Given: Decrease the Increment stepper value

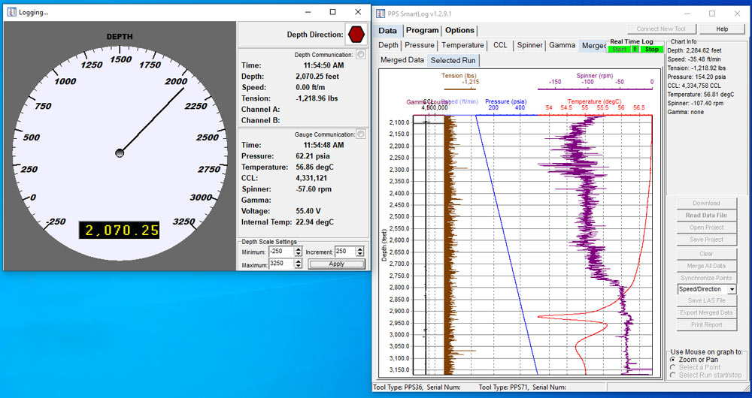Looking at the screenshot, I should click(359, 254).
